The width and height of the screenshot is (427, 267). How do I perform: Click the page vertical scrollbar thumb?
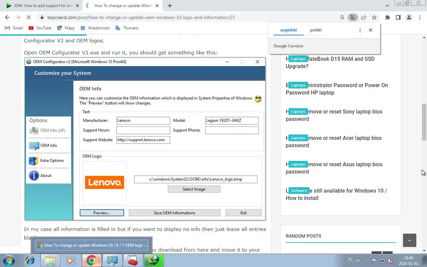[424, 122]
